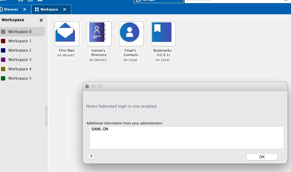The width and height of the screenshot is (291, 172).
Task: Click the purple Workspace 3 swatch
Action: pos(3,60)
